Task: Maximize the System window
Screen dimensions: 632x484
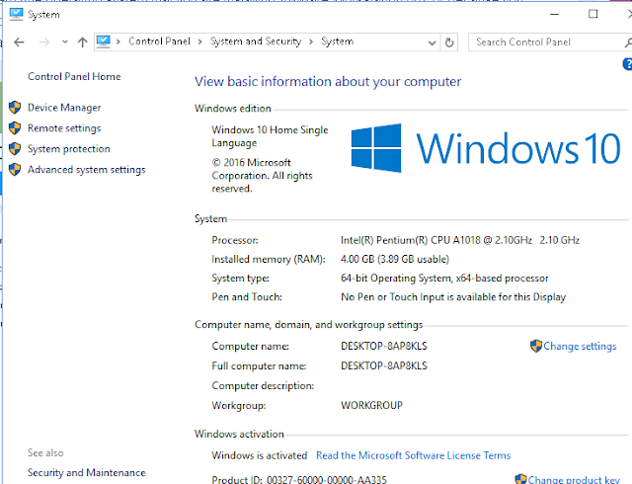Action: click(592, 14)
